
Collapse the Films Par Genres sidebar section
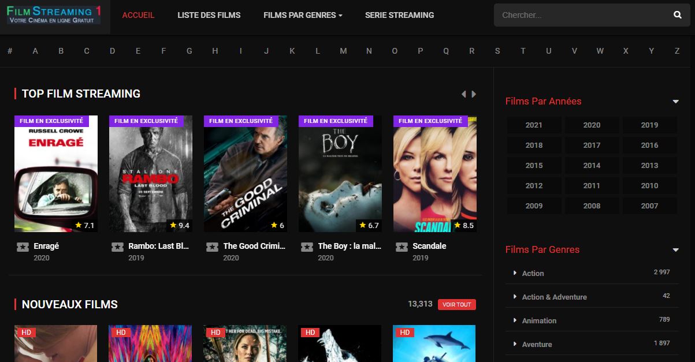click(675, 250)
